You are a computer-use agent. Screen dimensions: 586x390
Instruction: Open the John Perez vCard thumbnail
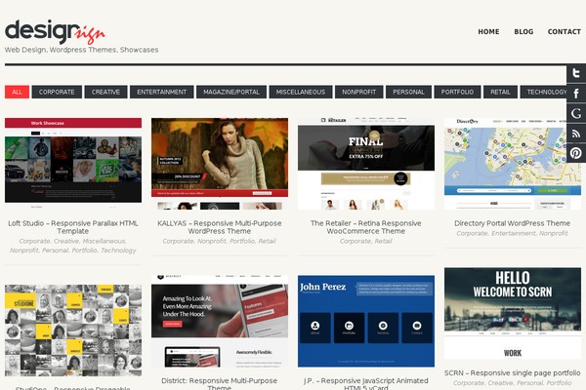pos(366,322)
